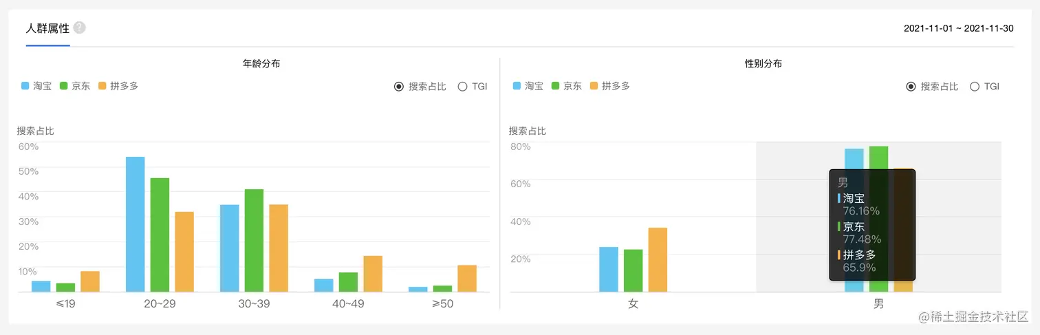1040x335 pixels.
Task: Click the help icon beside 人群属性
Action: click(x=79, y=28)
